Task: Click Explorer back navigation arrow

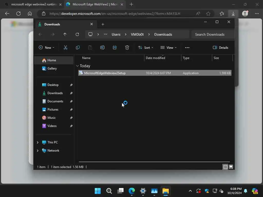Action: click(x=40, y=34)
